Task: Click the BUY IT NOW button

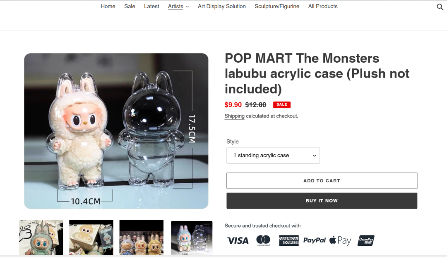Action: point(322,201)
